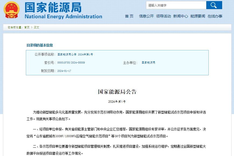The width and height of the screenshot is (234, 156).
Task: Open the 在线办事 section
Action: point(216,16)
